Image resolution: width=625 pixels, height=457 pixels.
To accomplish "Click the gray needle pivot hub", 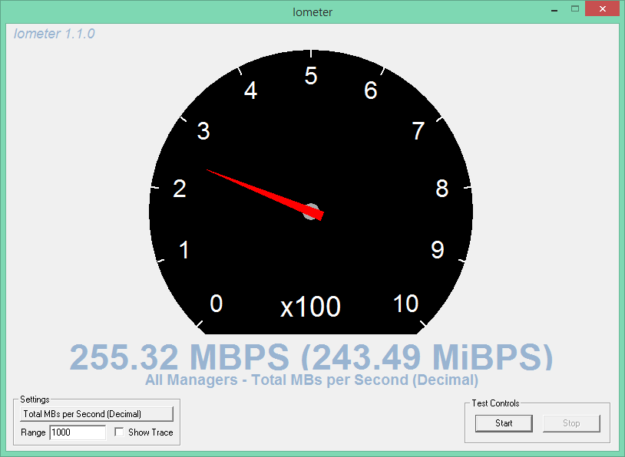I will point(310,212).
